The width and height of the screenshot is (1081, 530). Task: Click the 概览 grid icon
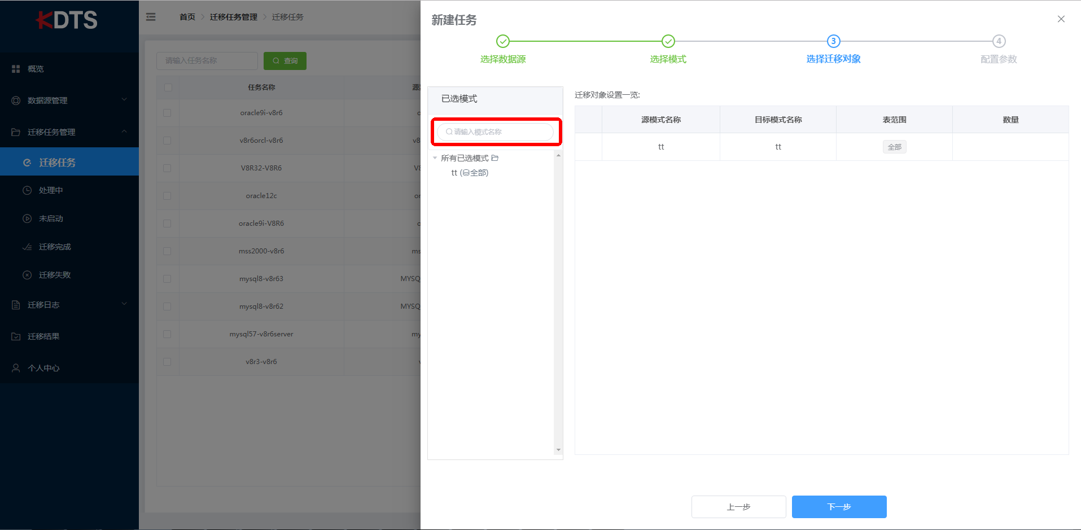(x=16, y=69)
